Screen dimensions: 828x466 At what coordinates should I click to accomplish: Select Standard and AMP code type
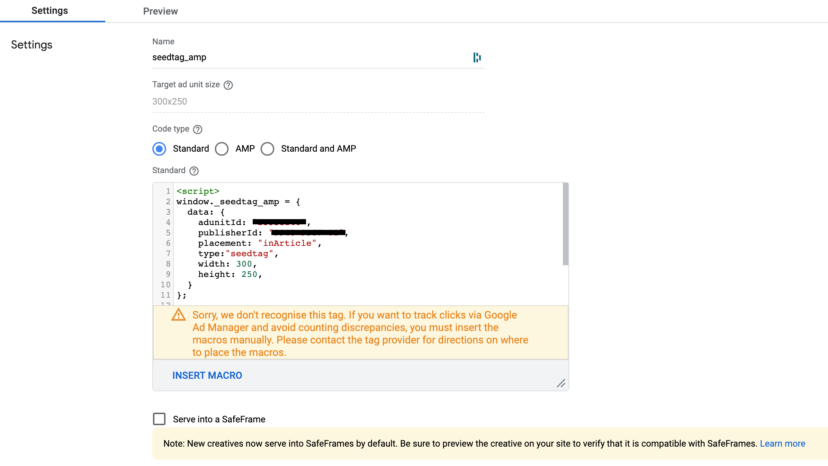tap(267, 149)
